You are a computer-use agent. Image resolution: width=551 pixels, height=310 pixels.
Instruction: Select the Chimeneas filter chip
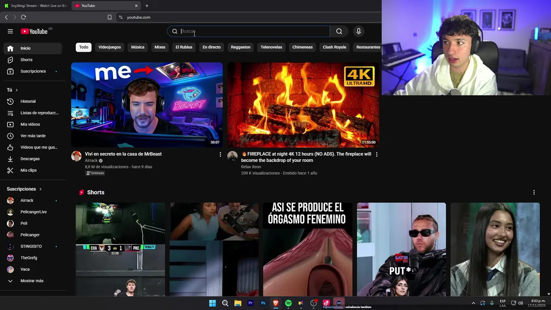click(303, 47)
